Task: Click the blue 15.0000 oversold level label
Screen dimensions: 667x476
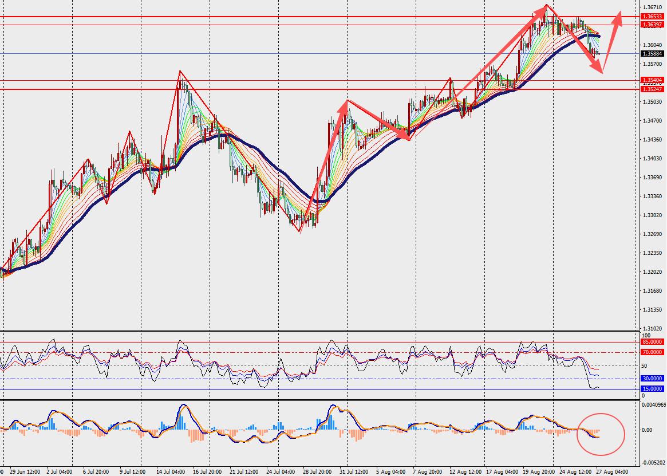Action: (x=652, y=389)
